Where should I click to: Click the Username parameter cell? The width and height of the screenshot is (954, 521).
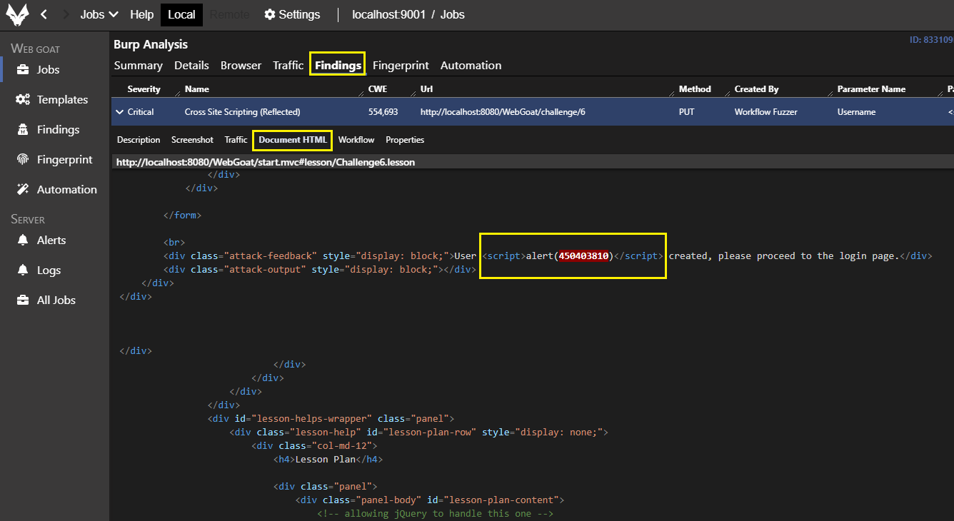856,112
